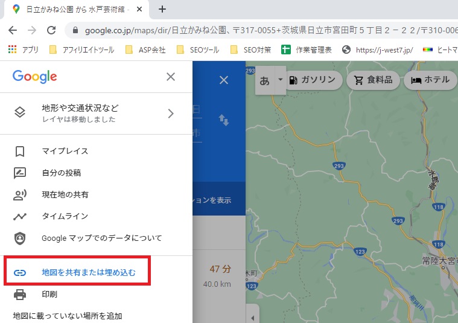Click the contributions icon for 自分の投稿
This screenshot has width=458, height=323.
tap(20, 173)
